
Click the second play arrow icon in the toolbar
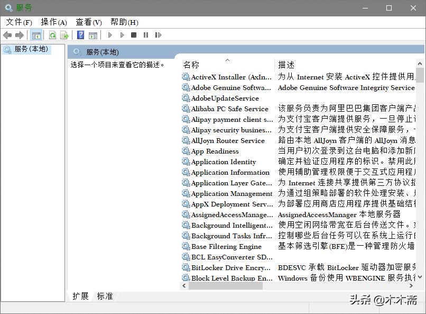[122, 35]
